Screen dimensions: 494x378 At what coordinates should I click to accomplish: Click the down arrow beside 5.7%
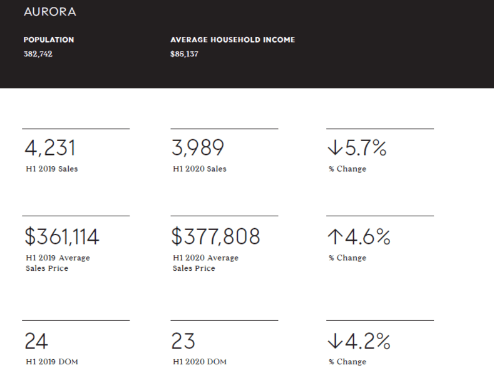click(335, 148)
